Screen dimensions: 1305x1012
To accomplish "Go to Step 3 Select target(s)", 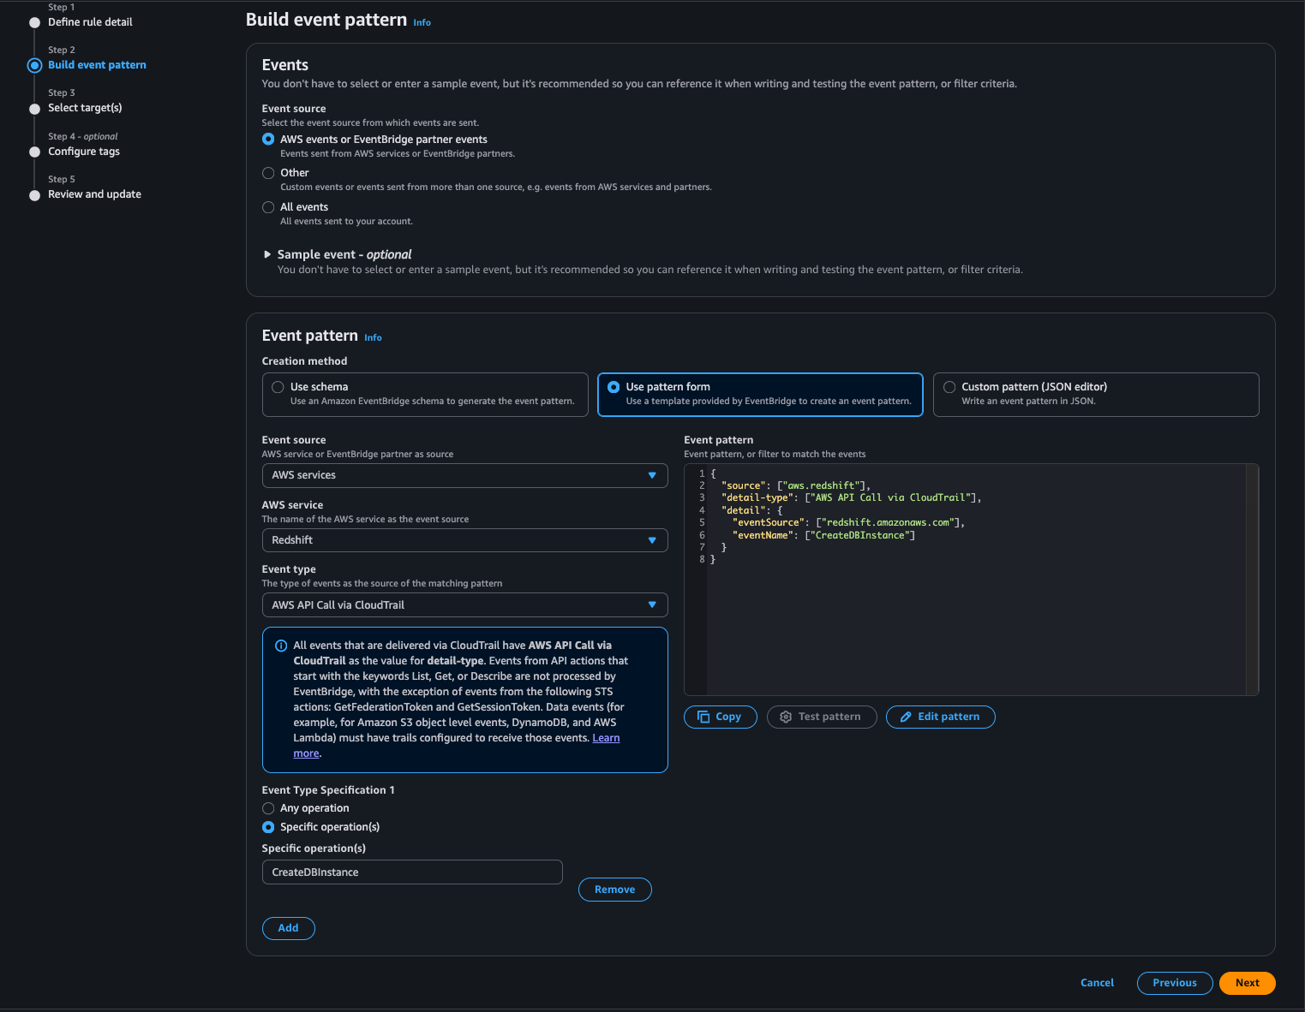I will click(x=85, y=108).
